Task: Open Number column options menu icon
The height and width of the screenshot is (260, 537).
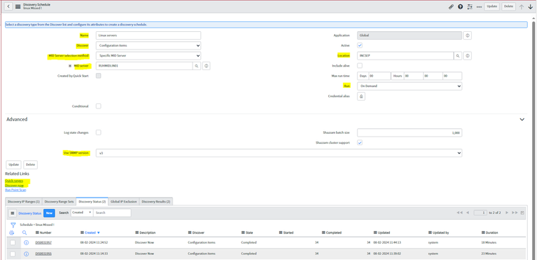Action: coord(38,232)
